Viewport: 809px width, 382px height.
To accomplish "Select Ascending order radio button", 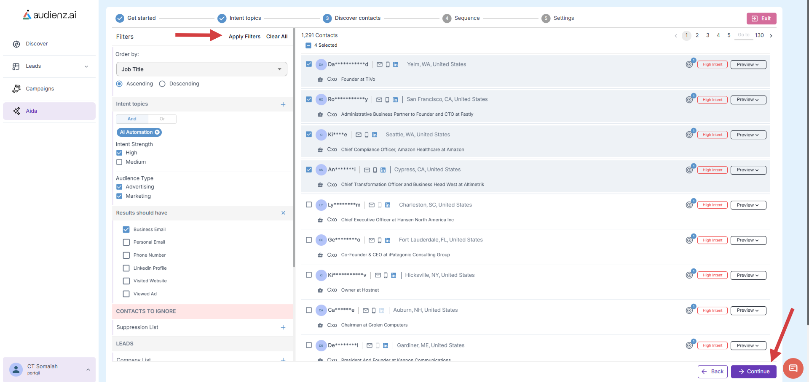I will [x=119, y=84].
